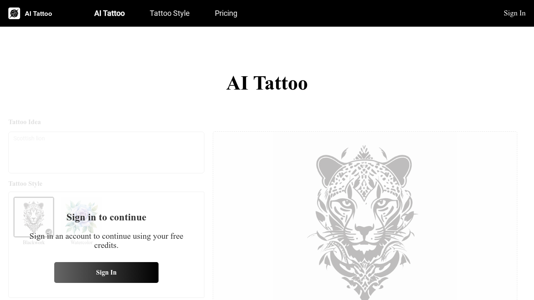Screen dimensions: 534x300
Task: Click the Watercolor style label text
Action: point(81,242)
